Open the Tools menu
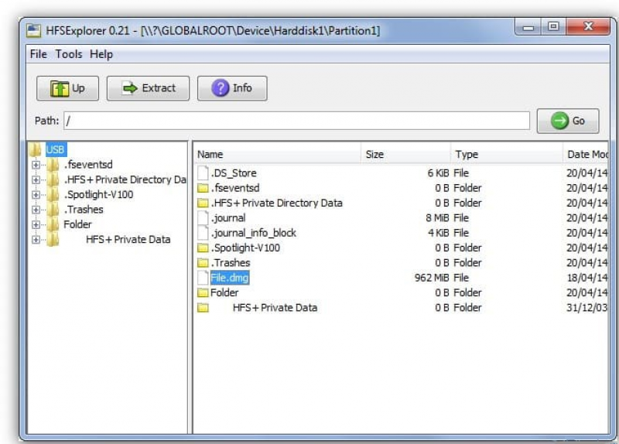619x444 pixels. 69,54
